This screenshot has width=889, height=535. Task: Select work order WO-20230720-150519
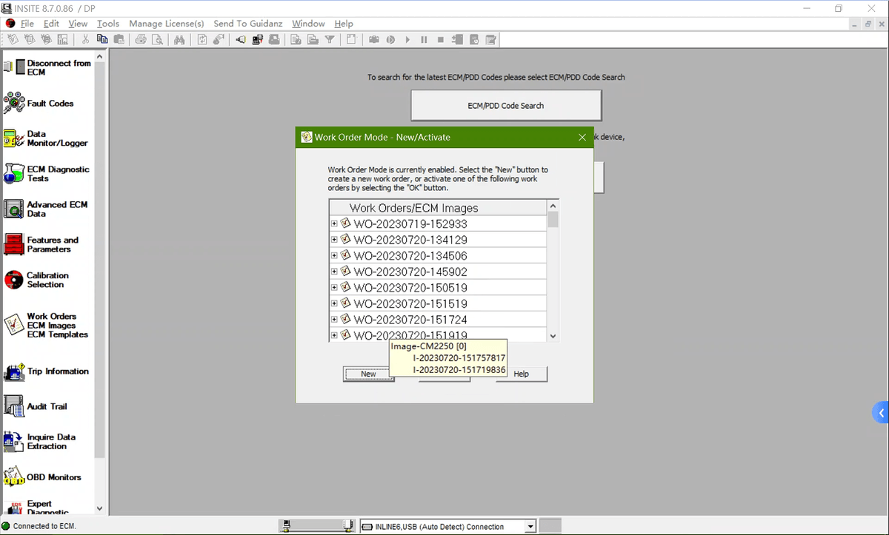point(410,288)
